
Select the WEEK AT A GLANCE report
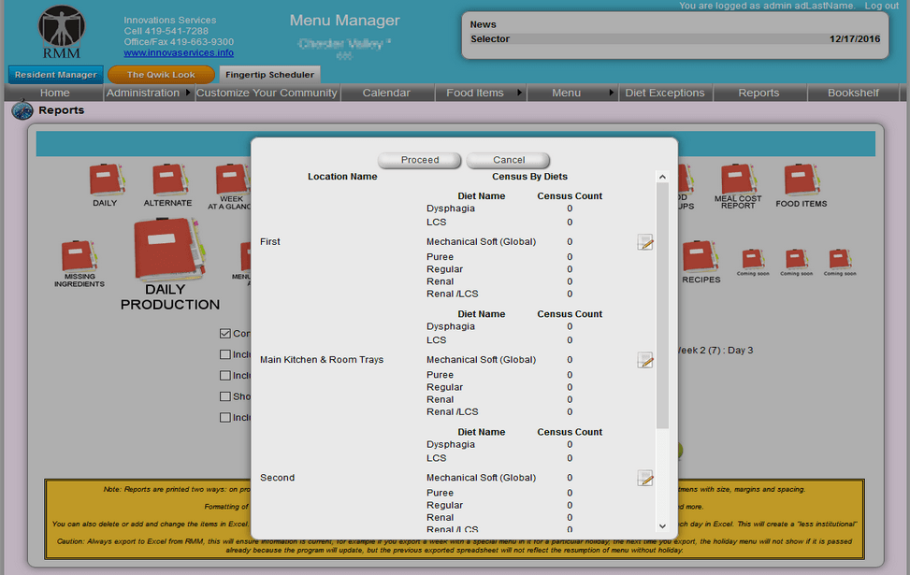[230, 180]
